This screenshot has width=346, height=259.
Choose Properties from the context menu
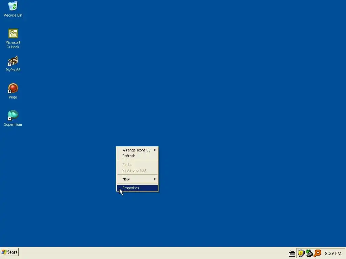point(137,188)
